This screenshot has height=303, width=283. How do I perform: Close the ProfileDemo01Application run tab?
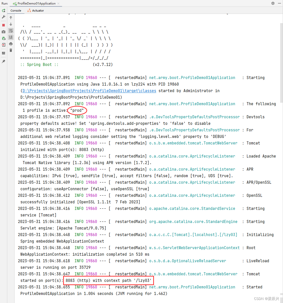click(x=58, y=4)
